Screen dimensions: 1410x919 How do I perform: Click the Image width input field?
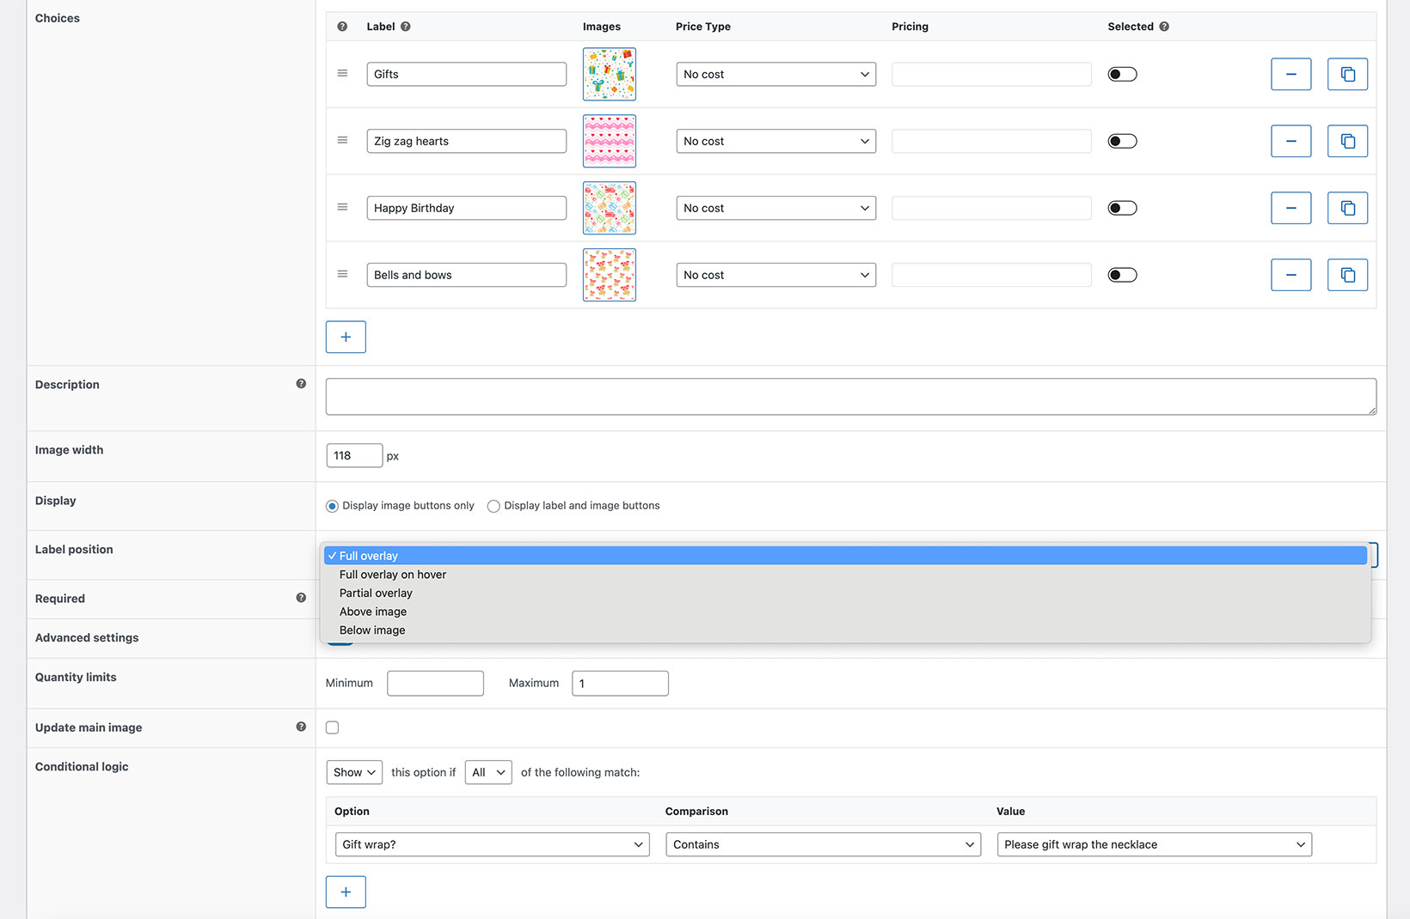(353, 456)
